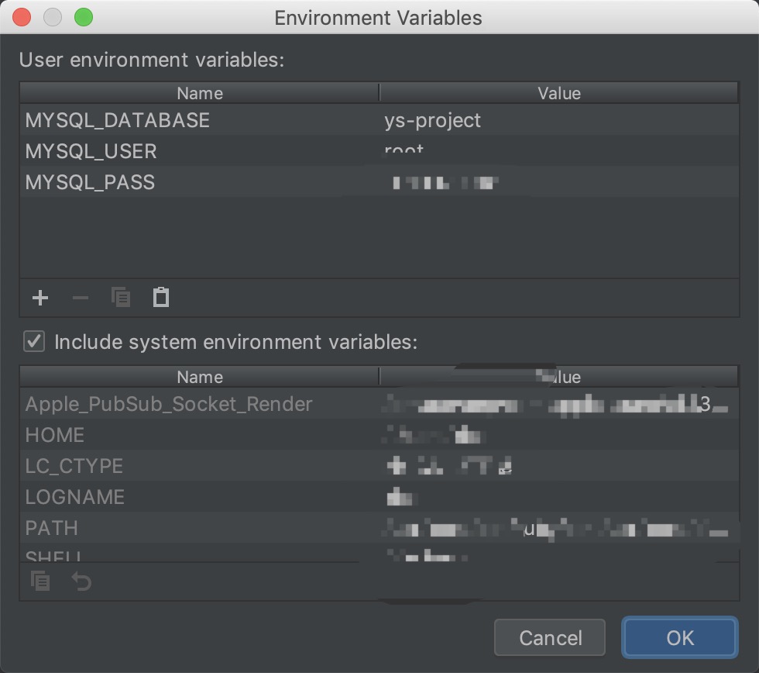Select the MYSQL_PASS variable name
The height and width of the screenshot is (673, 759).
pos(90,182)
